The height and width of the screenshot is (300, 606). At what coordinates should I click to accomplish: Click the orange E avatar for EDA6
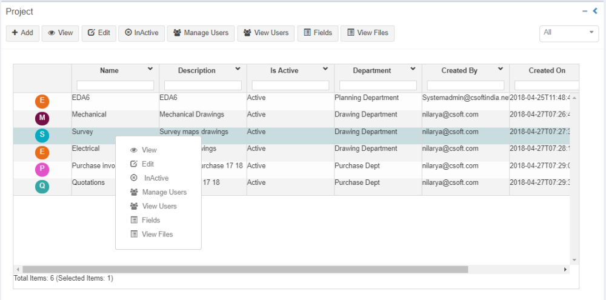click(42, 101)
